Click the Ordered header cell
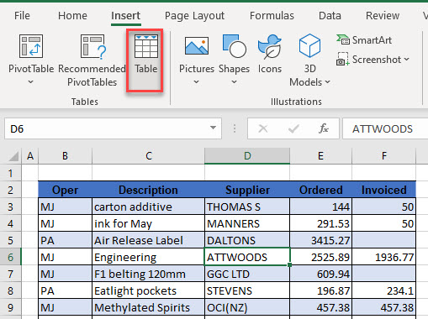This screenshot has height=319, width=428. tap(320, 190)
